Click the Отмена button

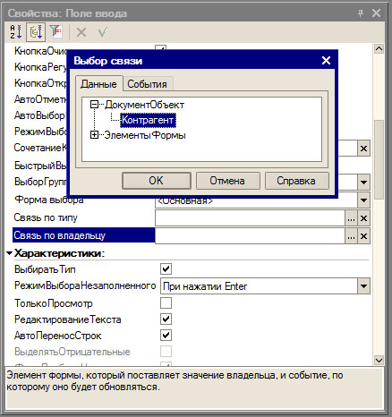coord(227,181)
